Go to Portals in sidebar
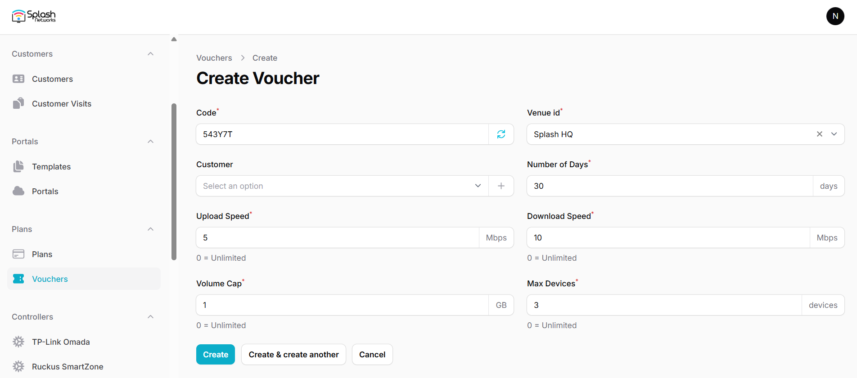Viewport: 857px width, 378px height. pos(84,191)
